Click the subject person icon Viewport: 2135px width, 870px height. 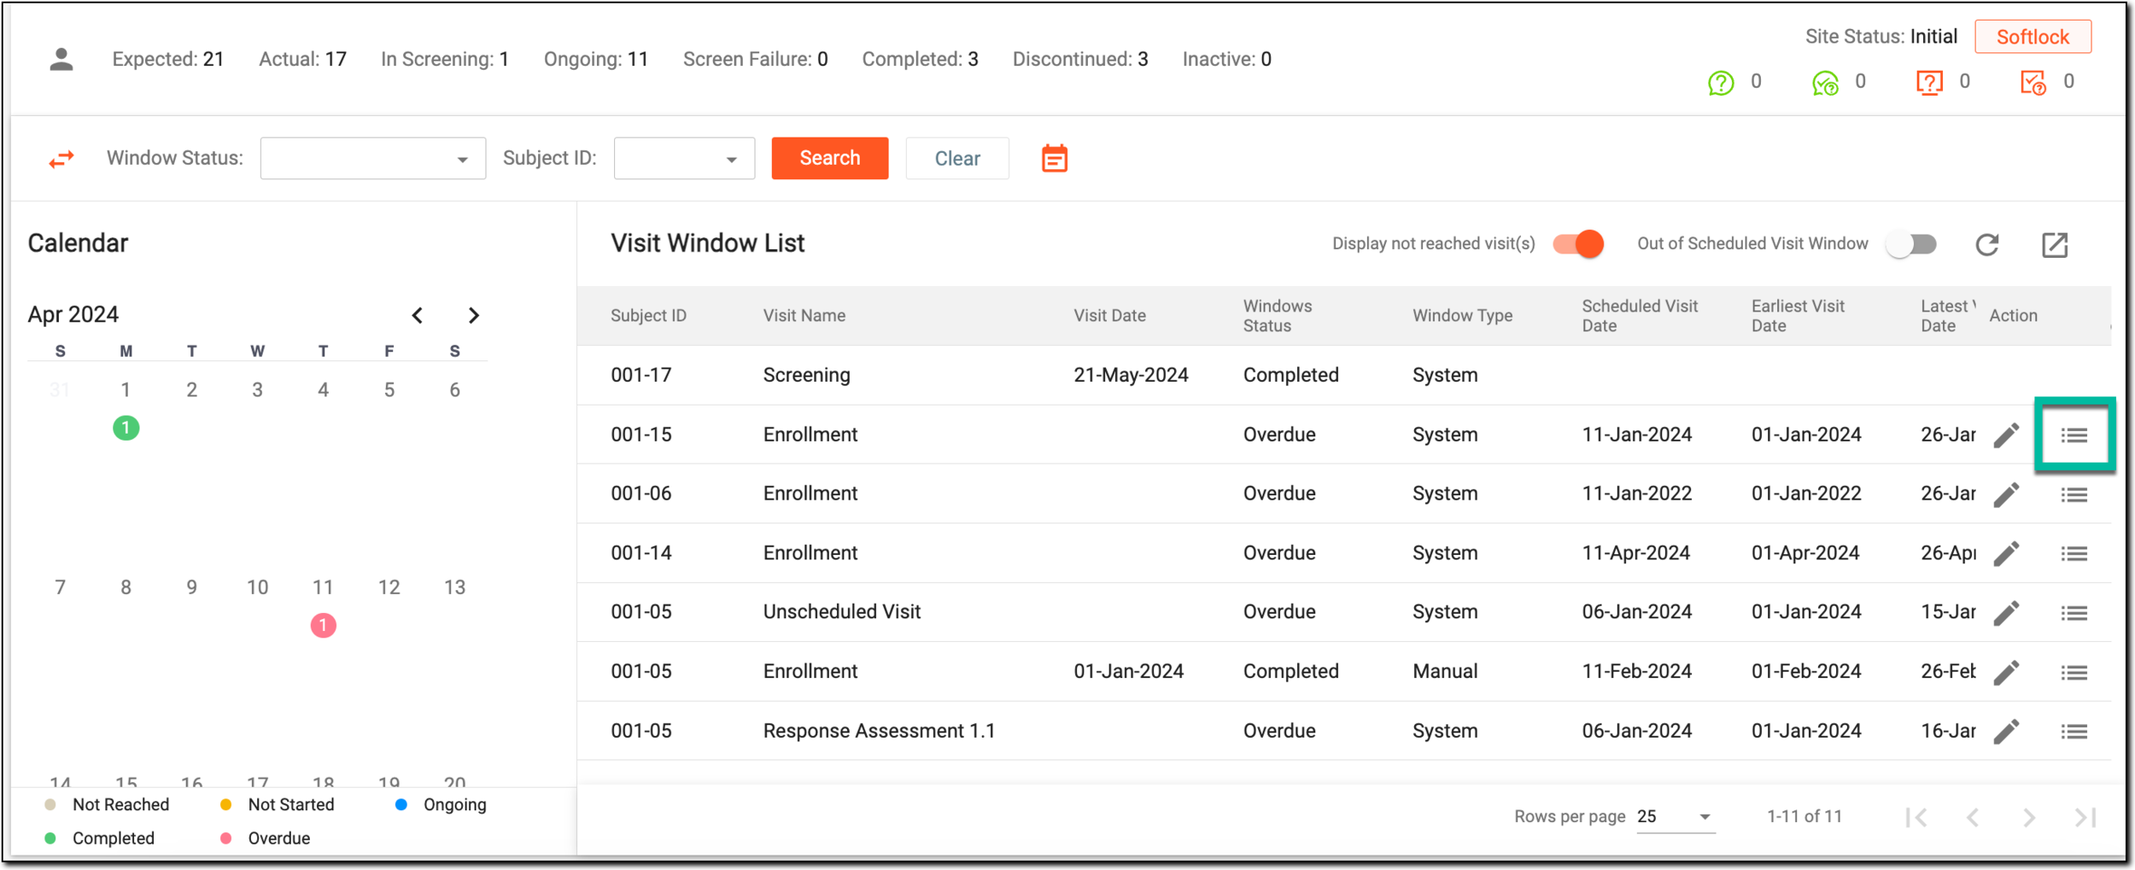click(x=61, y=59)
